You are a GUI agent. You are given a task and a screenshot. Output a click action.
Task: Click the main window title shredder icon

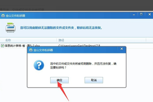[3, 16]
